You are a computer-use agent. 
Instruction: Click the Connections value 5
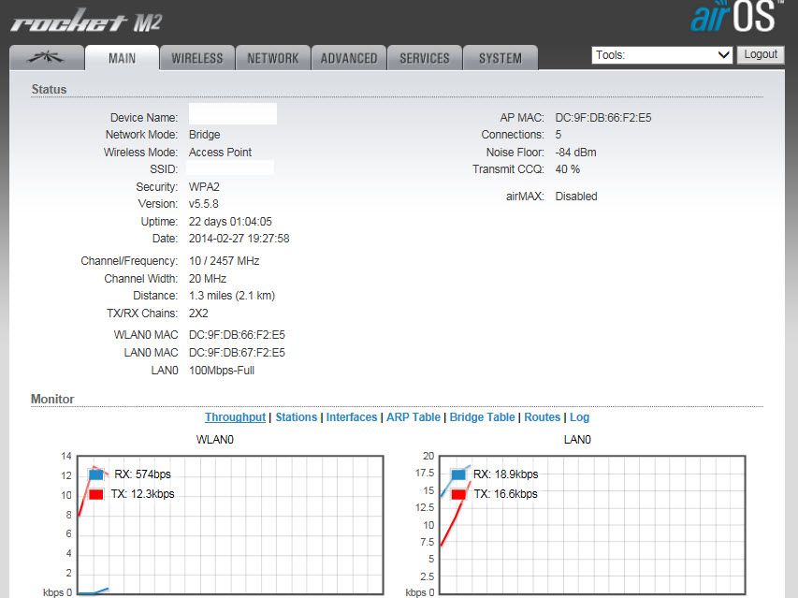(559, 135)
